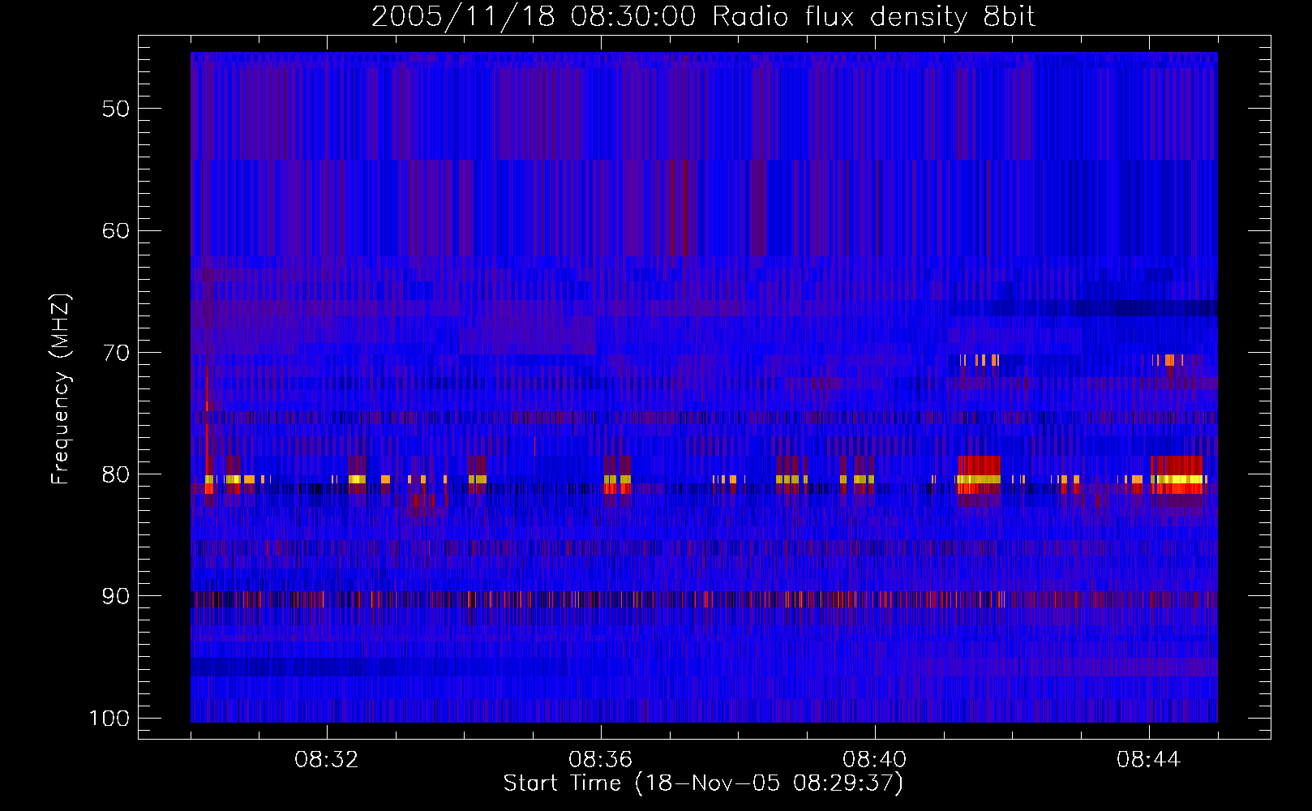
Task: Click the 08:36 time tick label
Action: [x=601, y=760]
